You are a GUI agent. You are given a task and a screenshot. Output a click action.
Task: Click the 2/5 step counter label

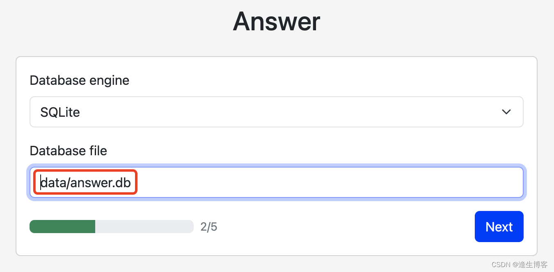click(209, 226)
